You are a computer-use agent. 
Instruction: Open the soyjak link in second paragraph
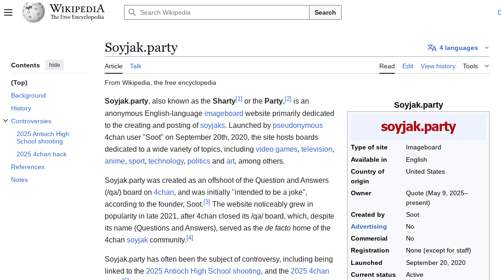click(x=137, y=240)
